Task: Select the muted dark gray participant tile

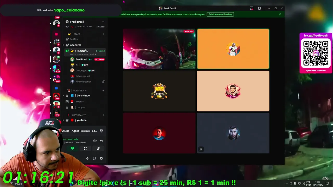Action: (x=233, y=133)
